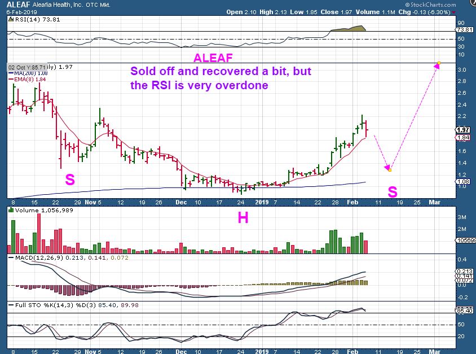476x354 pixels.
Task: Click the 2.6 price axis label
Action: (x=462, y=93)
